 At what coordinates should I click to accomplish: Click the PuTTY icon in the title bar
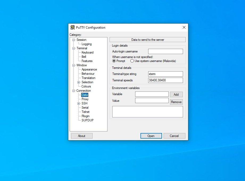tap(73, 27)
